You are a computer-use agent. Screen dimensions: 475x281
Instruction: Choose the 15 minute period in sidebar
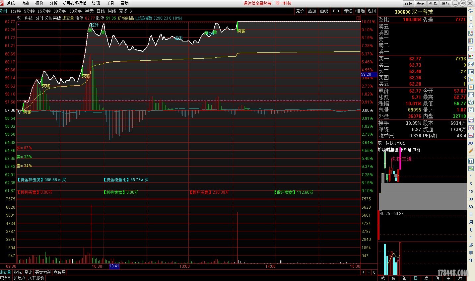[471, 191]
